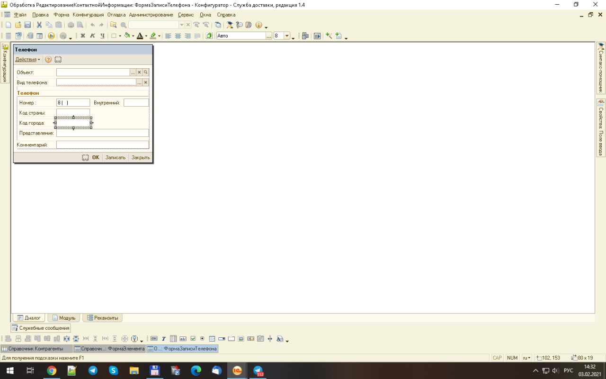Cut selection with the scissors icon
The height and width of the screenshot is (379, 606).
point(39,25)
